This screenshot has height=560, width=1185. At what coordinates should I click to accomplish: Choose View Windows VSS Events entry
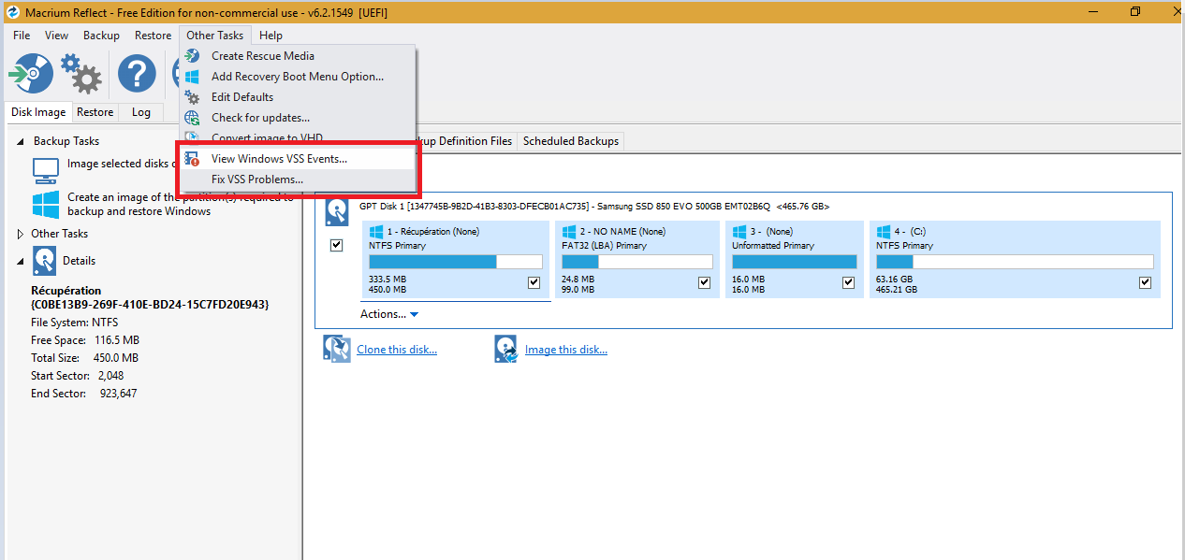[x=297, y=159]
